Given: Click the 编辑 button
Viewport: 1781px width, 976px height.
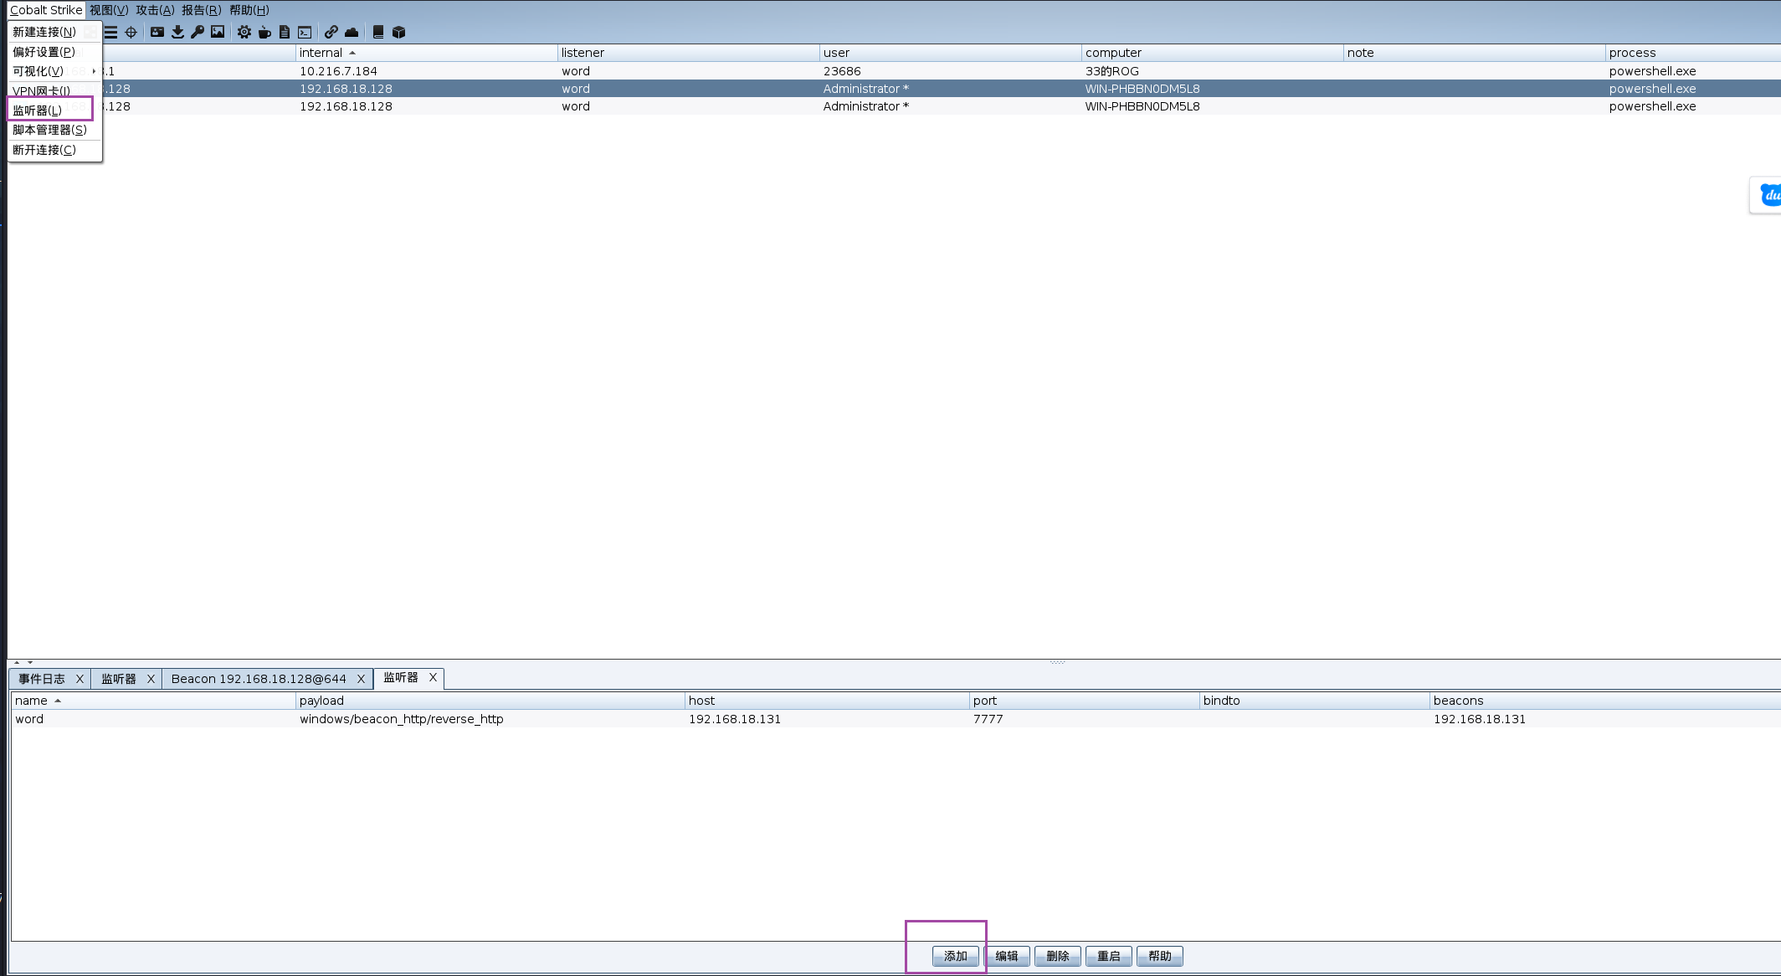Looking at the screenshot, I should [1007, 956].
